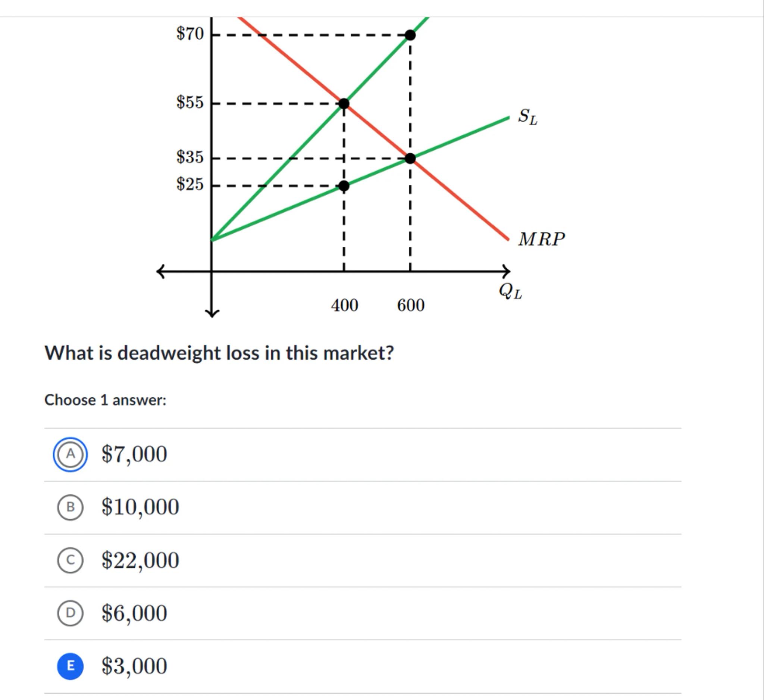Click the $70 label on the vertical axis
This screenshot has height=700, width=764.
[x=190, y=34]
